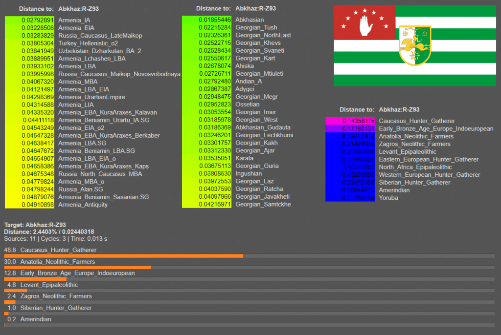
Task: Select the Abkhasian entry in the middle list
Action: click(249, 20)
